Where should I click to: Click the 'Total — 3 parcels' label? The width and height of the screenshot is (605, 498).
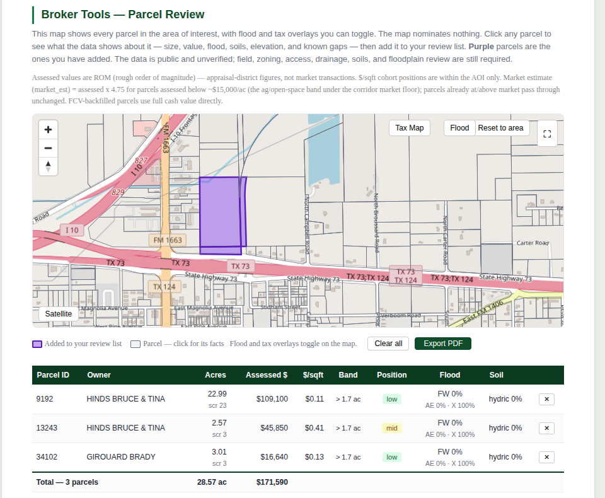67,482
